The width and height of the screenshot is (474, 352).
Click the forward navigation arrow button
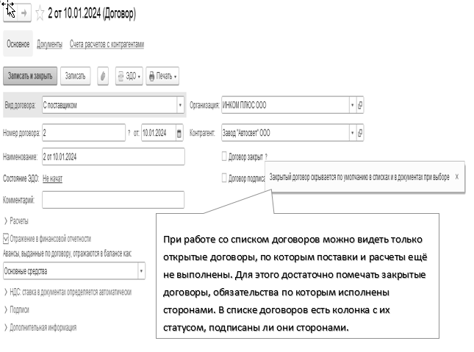coord(24,13)
